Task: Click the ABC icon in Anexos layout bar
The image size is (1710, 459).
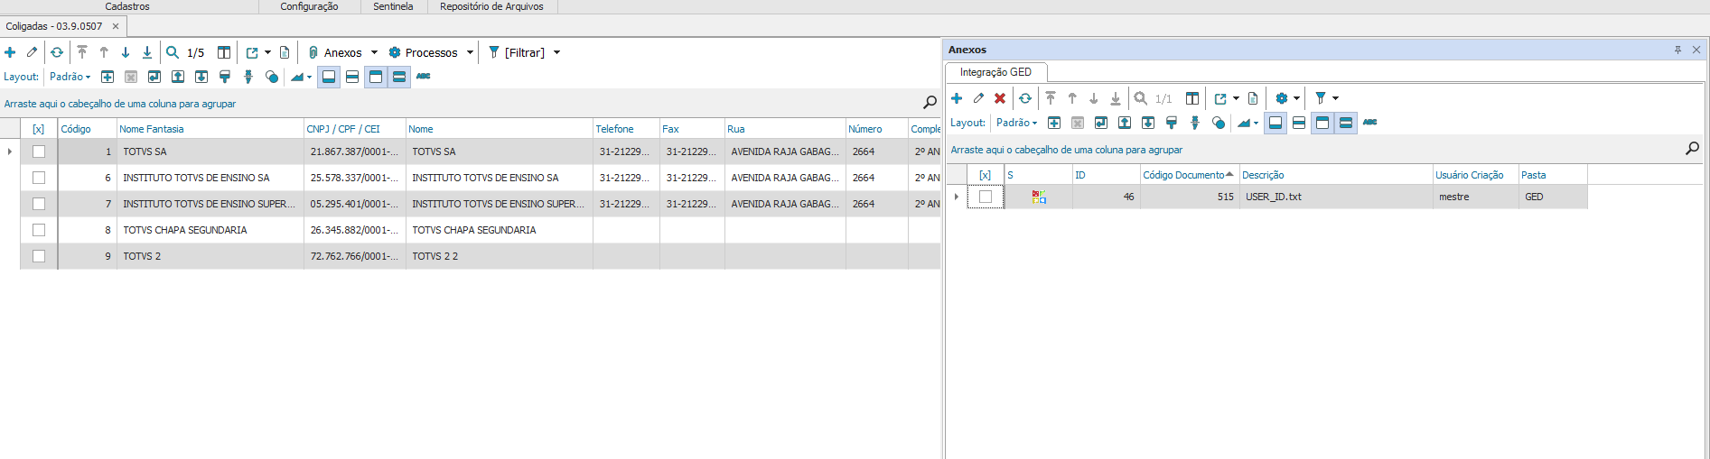Action: (1370, 123)
